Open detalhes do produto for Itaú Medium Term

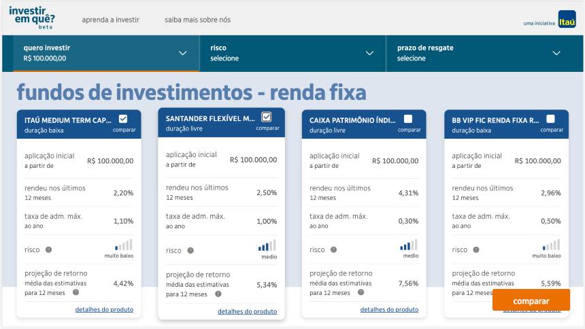pos(104,309)
